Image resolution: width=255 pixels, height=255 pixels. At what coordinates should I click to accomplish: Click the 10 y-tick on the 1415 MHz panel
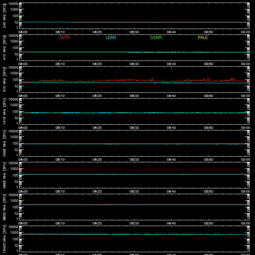point(16,118)
